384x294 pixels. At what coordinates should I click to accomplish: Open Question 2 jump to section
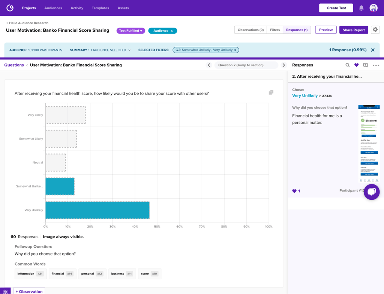[246, 65]
